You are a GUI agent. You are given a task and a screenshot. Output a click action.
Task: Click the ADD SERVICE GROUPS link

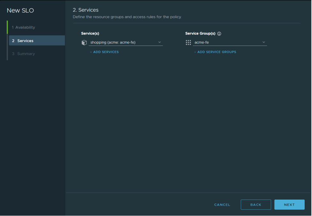click(x=217, y=52)
